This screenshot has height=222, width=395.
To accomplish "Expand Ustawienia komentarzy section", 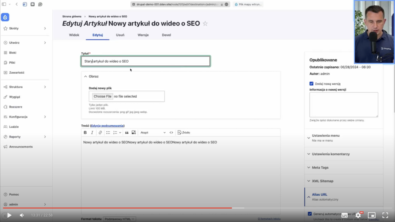I will coord(344,154).
